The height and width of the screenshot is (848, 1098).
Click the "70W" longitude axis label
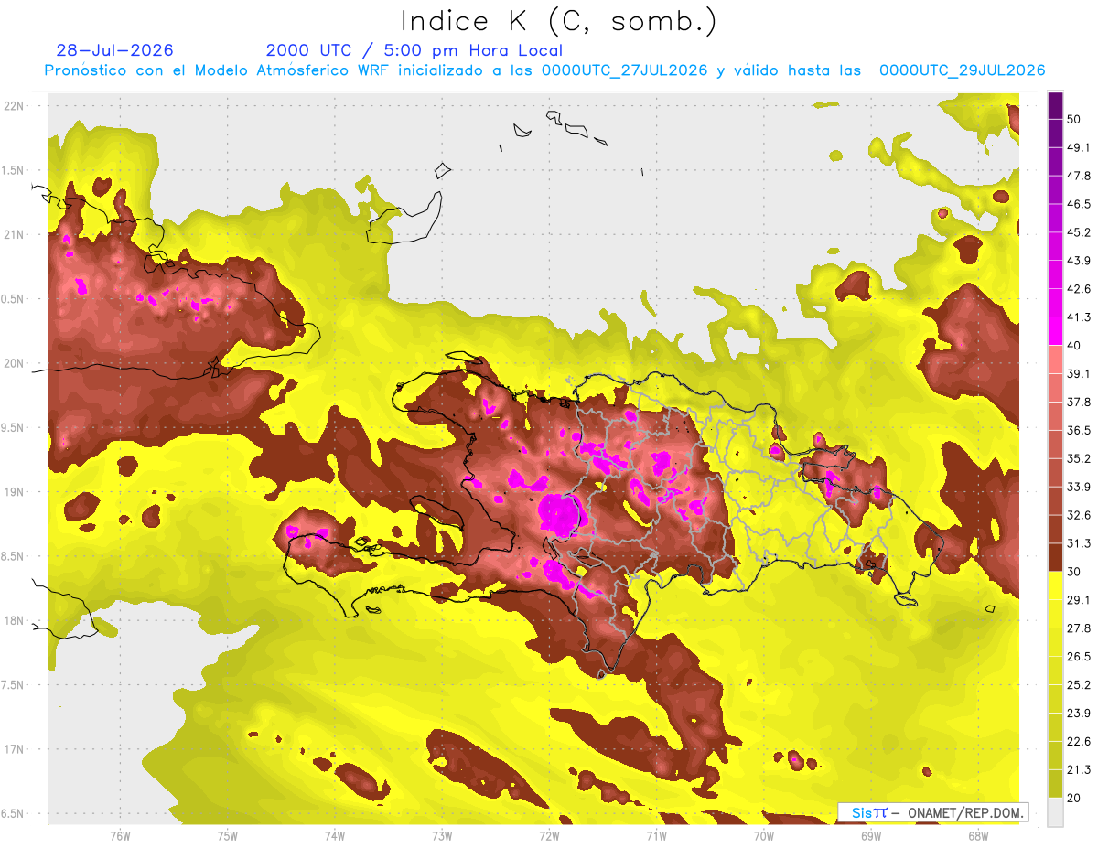pyautogui.click(x=764, y=835)
